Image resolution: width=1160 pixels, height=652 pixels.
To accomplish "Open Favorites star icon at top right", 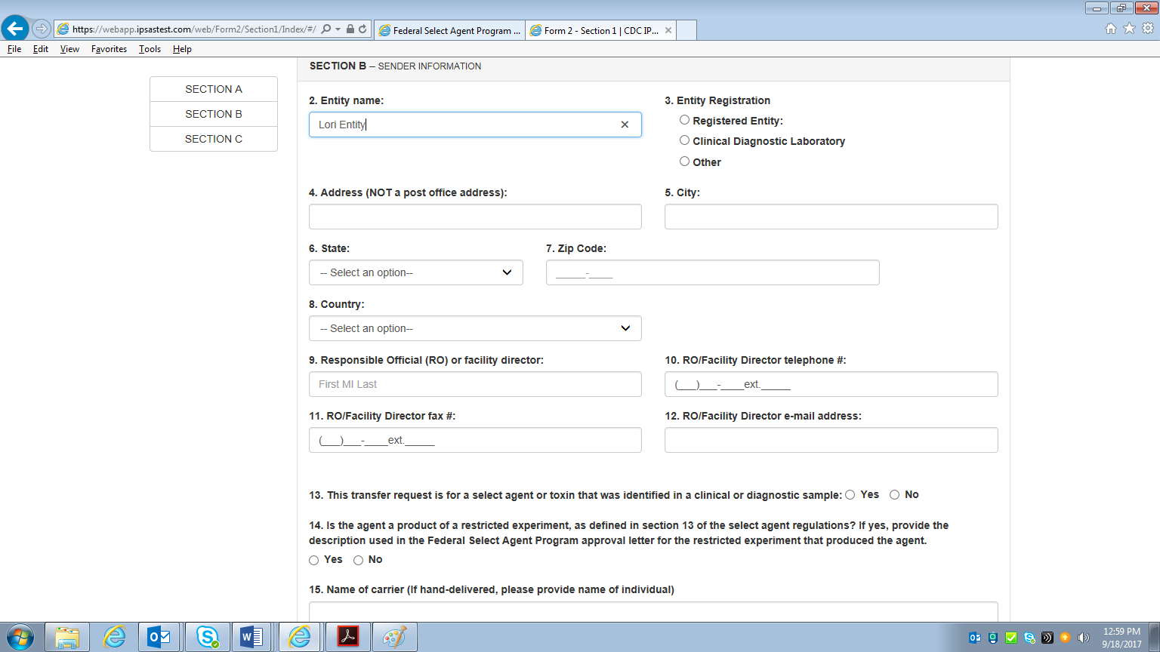I will (1129, 29).
